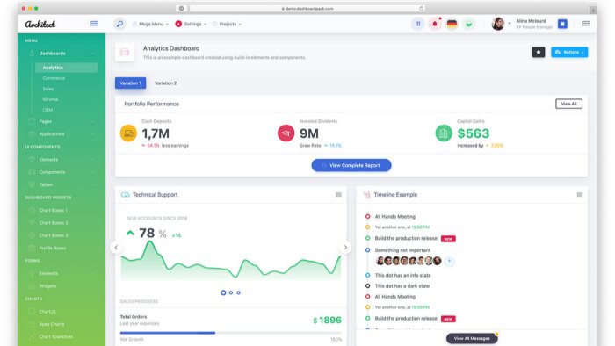
Task: Select the German flag language icon
Action: (x=452, y=24)
